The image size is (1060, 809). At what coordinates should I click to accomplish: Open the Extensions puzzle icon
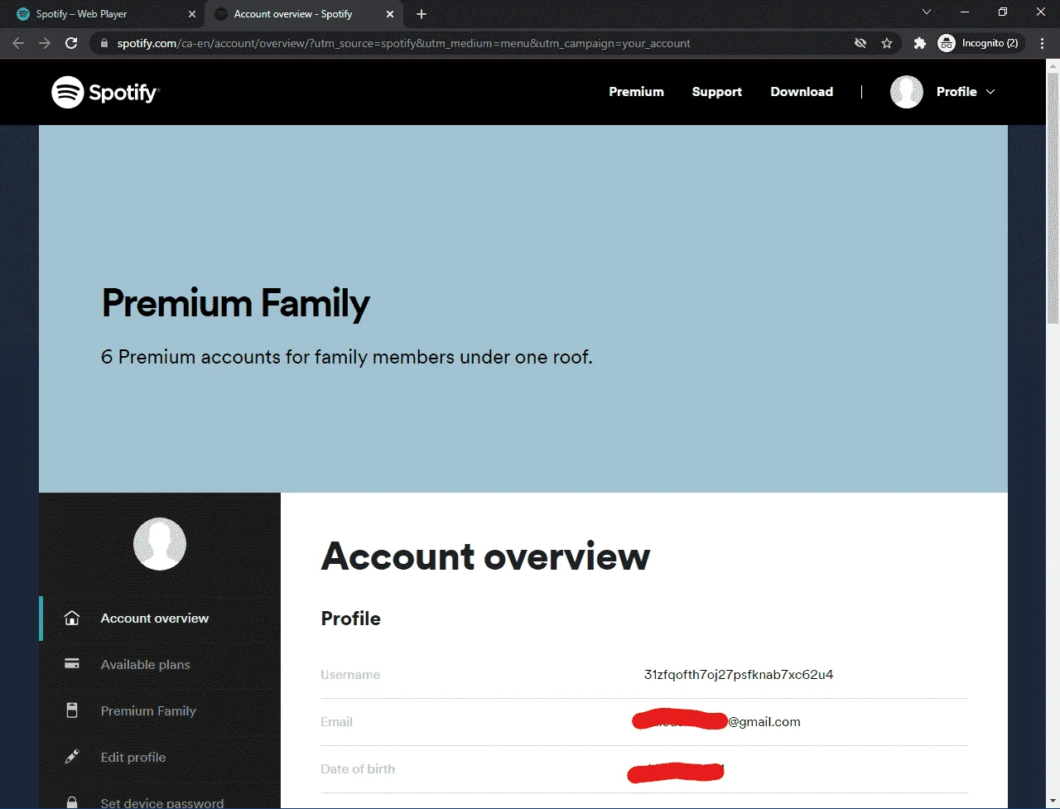pos(919,43)
